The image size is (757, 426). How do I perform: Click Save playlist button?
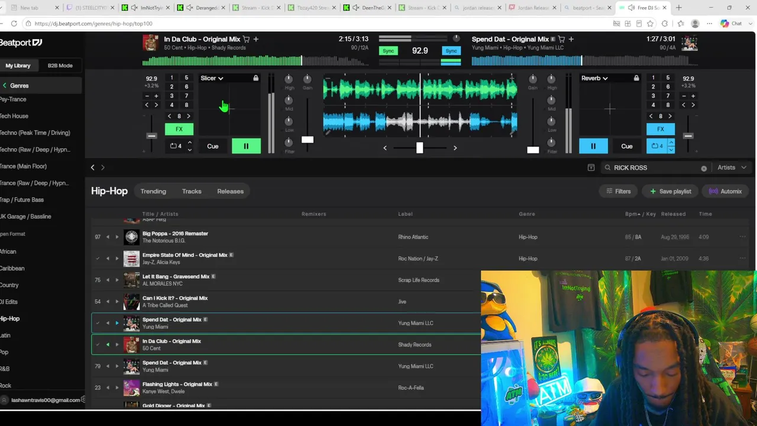[671, 192]
